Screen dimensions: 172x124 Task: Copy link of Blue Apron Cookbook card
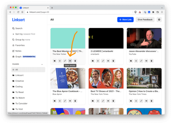coord(65,101)
